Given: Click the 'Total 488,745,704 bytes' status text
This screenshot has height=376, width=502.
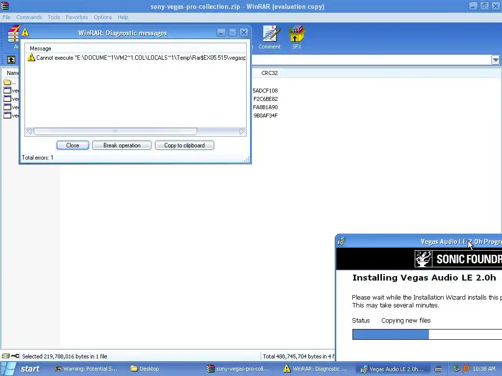Looking at the screenshot, I should click(x=299, y=356).
